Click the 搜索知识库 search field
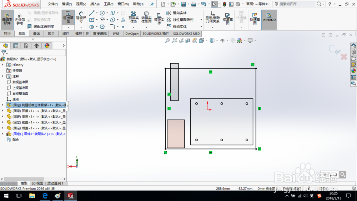The height and width of the screenshot is (201, 357). 297,4
